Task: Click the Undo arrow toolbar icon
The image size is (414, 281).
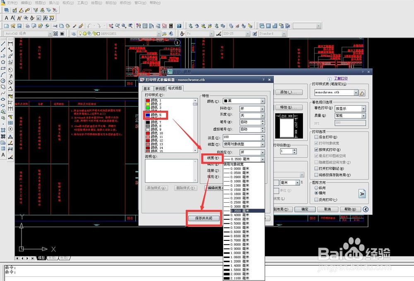Action: pyautogui.click(x=89, y=26)
